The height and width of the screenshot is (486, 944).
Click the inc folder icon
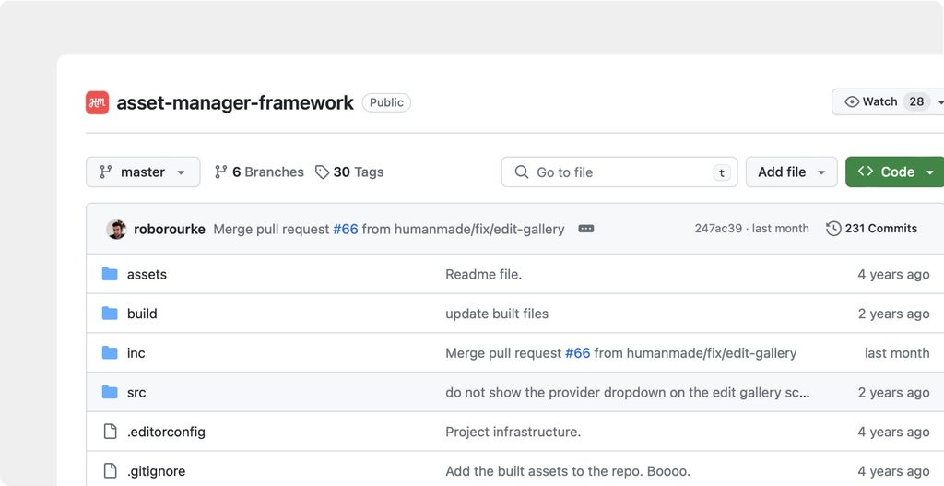point(110,353)
